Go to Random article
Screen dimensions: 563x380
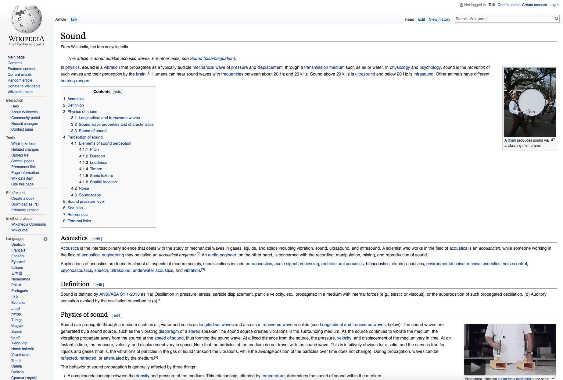[x=20, y=80]
